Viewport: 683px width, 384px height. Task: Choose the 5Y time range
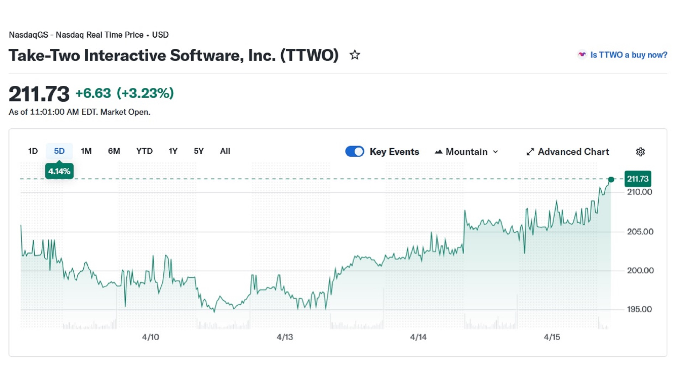click(198, 151)
